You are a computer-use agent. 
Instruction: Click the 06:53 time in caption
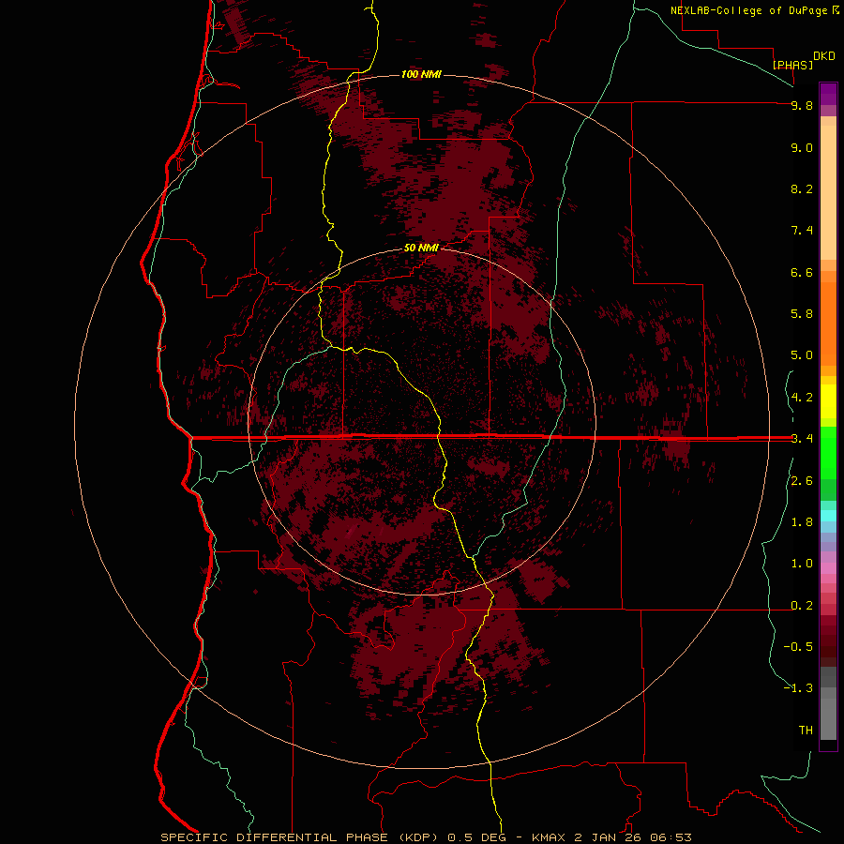tap(671, 837)
